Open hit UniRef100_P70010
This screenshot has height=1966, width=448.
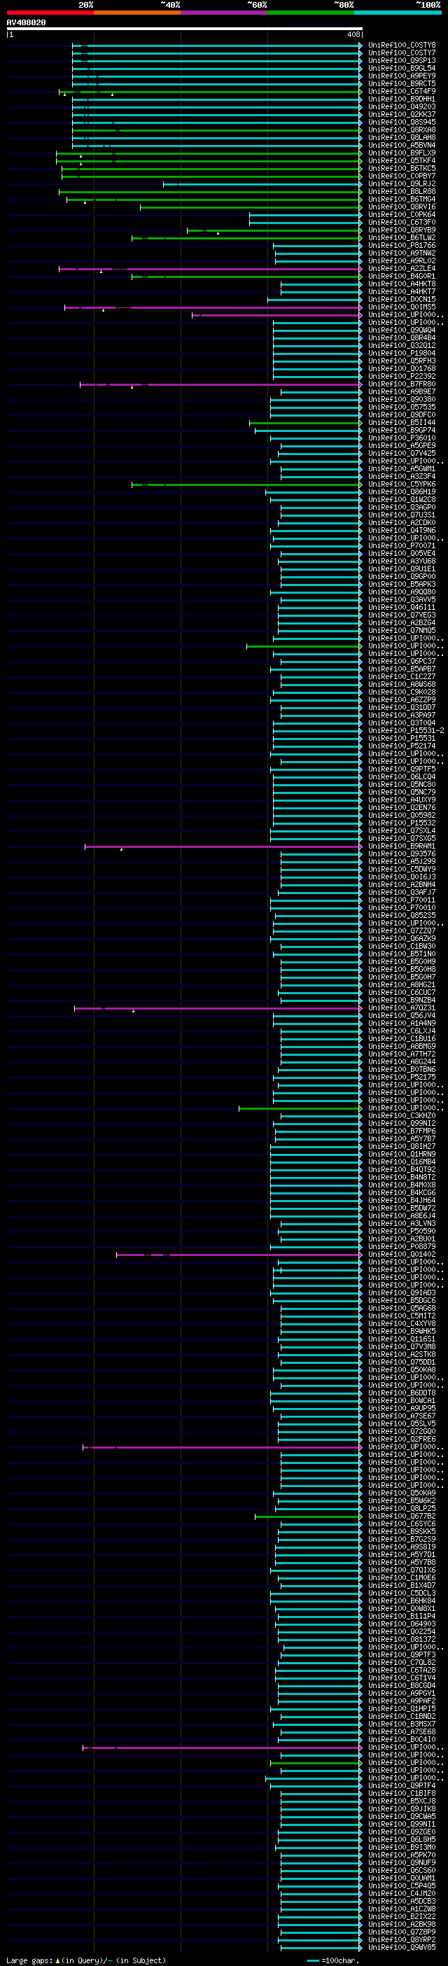click(401, 908)
